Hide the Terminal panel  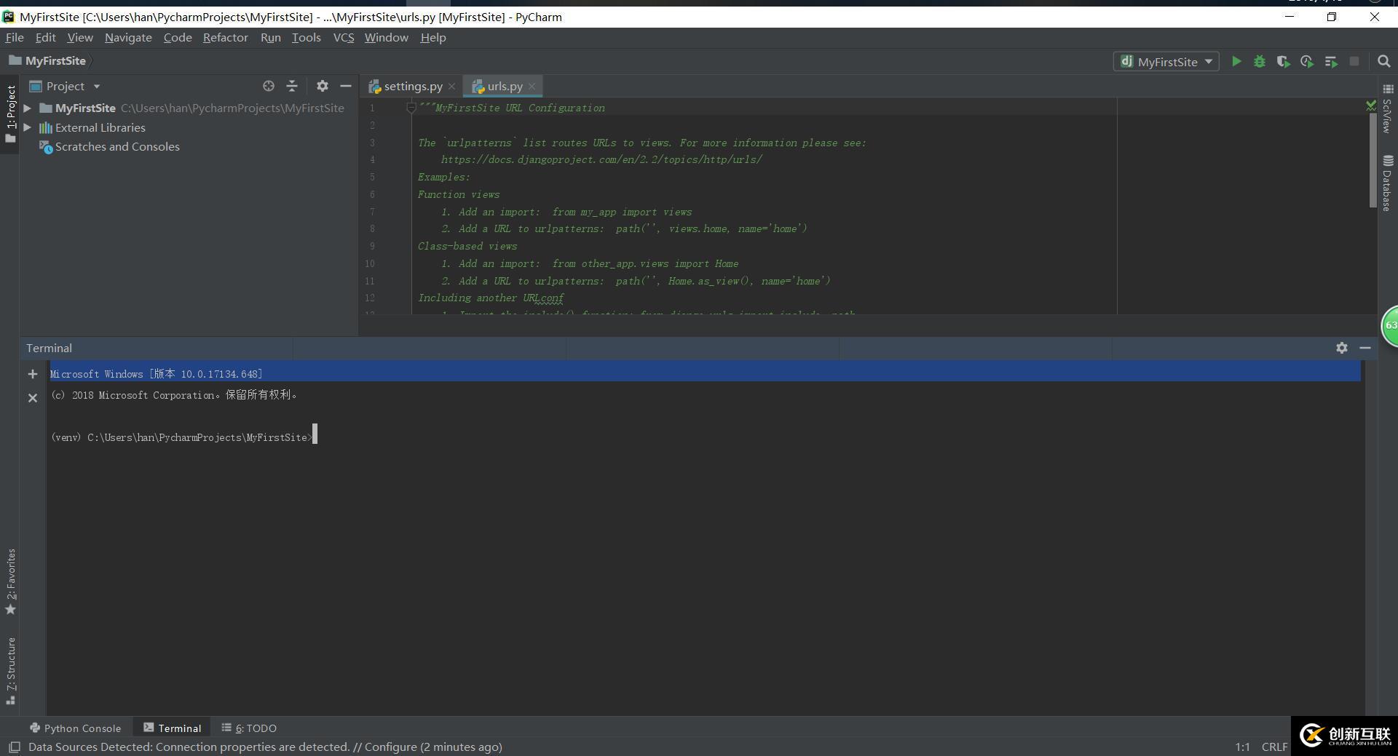[1365, 348]
